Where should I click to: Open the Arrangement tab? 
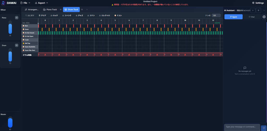tap(32, 10)
